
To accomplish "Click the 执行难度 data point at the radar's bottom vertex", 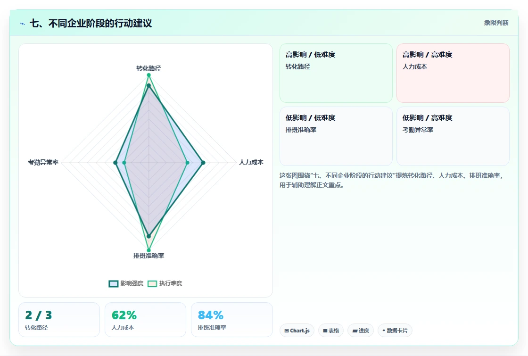I will coord(148,250).
